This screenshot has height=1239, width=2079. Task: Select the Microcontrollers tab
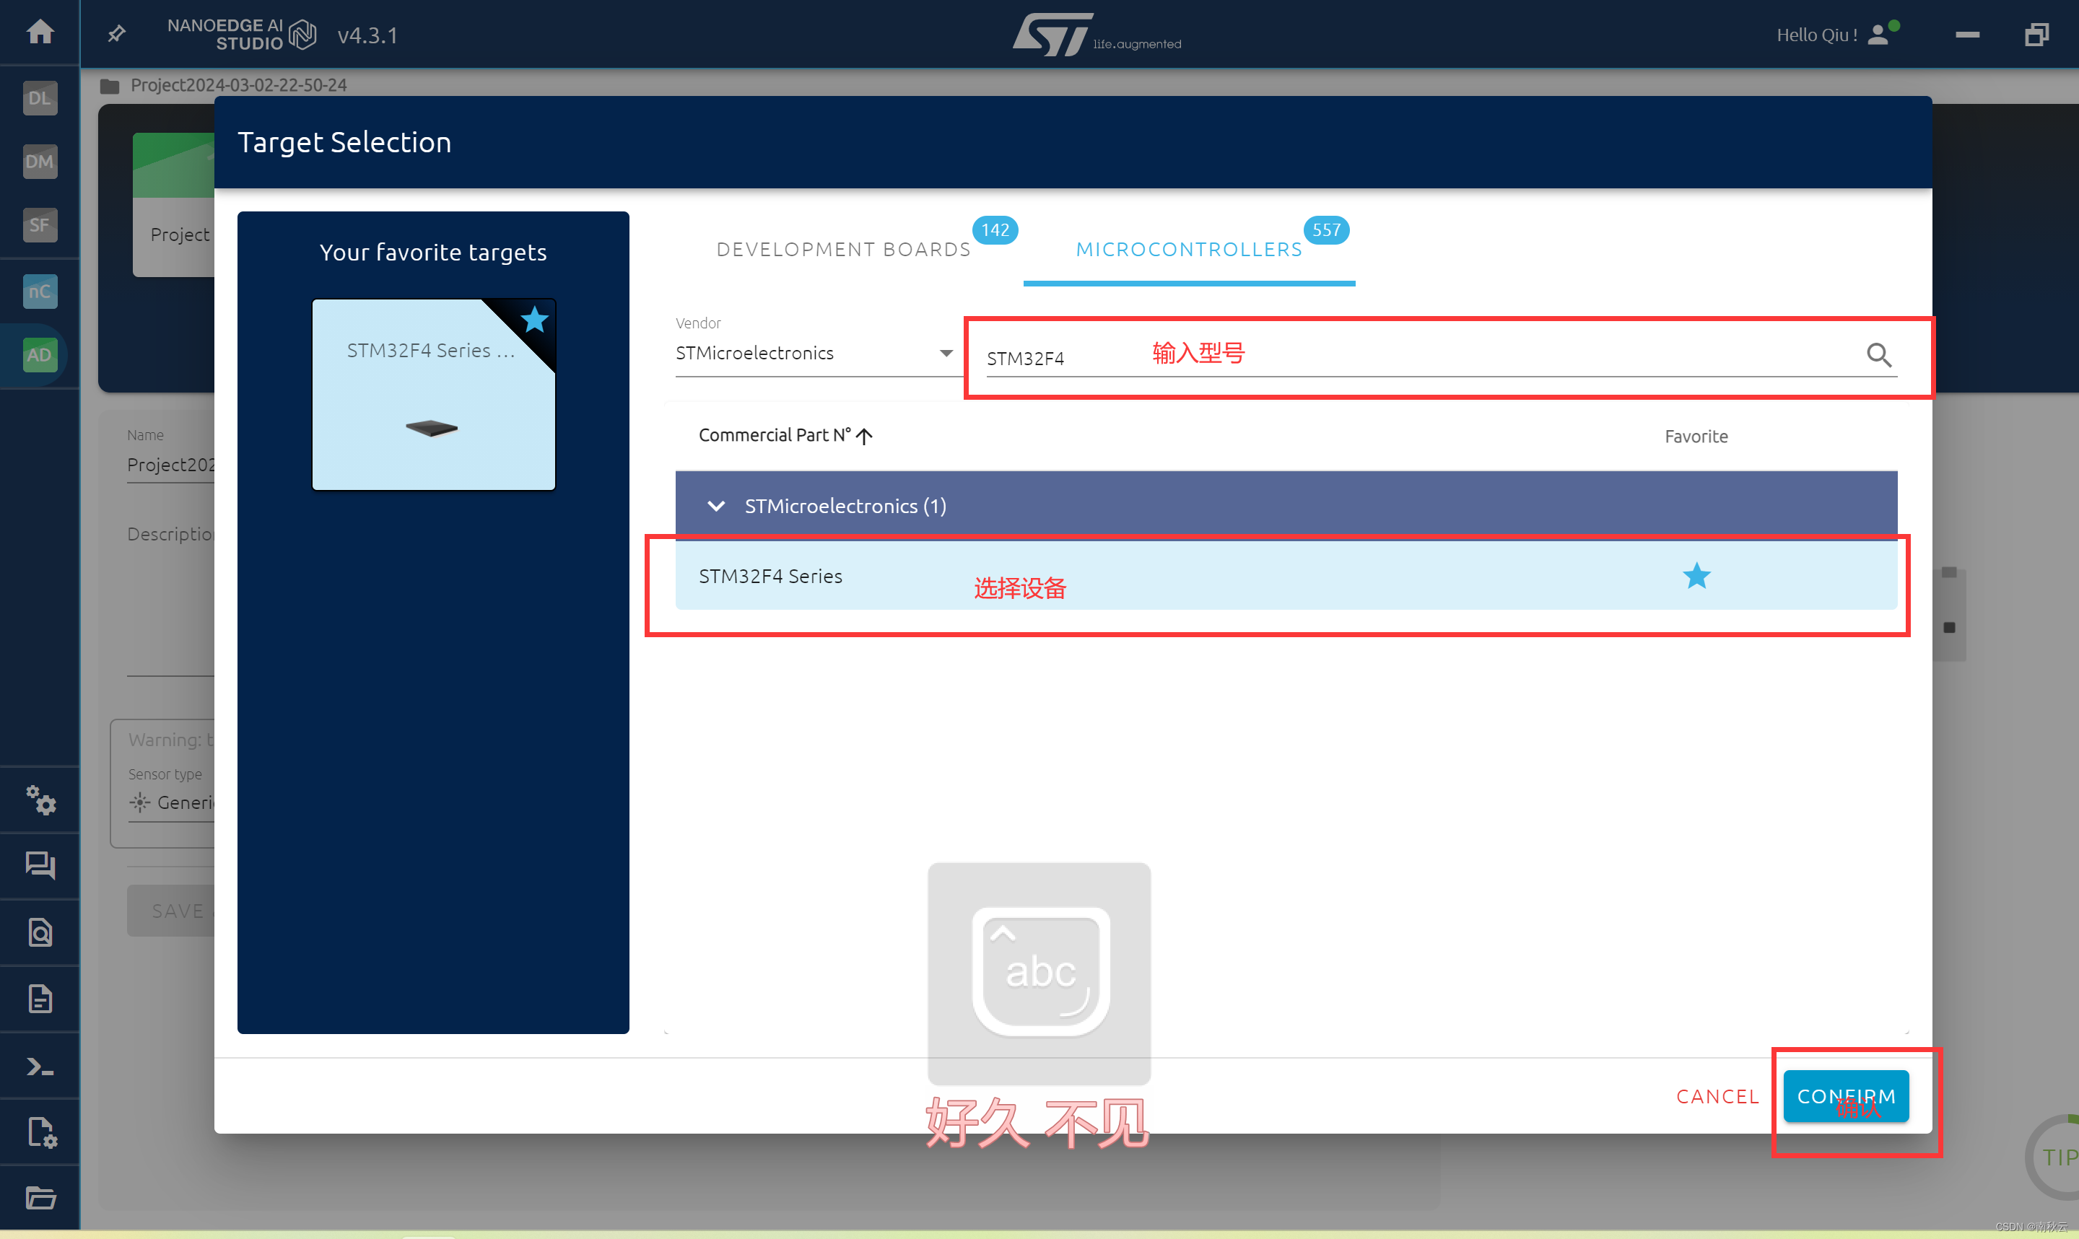point(1188,250)
